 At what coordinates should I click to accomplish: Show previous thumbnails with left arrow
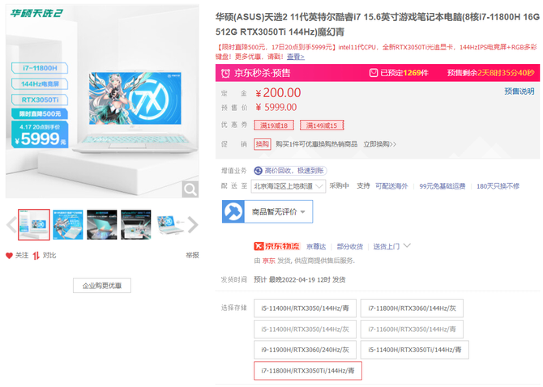11,225
